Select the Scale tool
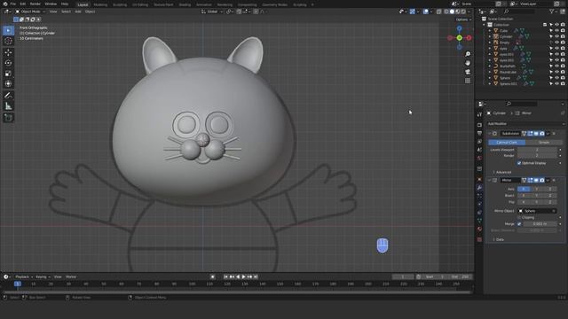Image resolution: width=568 pixels, height=319 pixels. click(8, 74)
